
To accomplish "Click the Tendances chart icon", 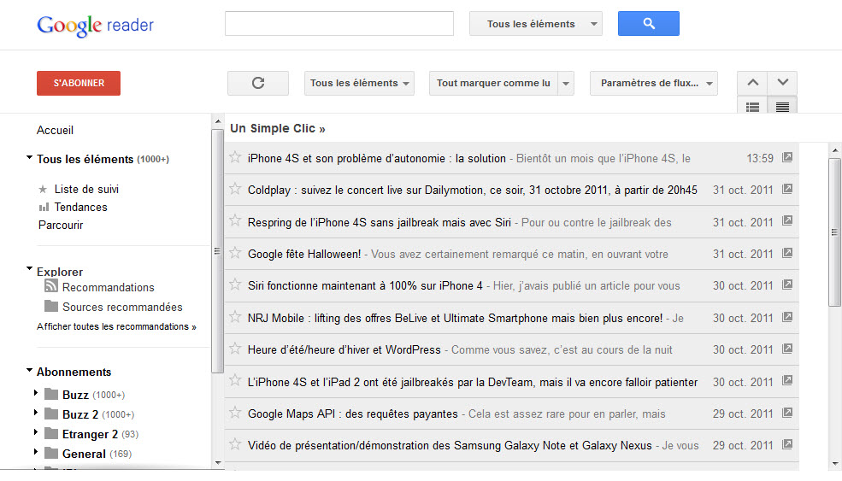I will (44, 207).
